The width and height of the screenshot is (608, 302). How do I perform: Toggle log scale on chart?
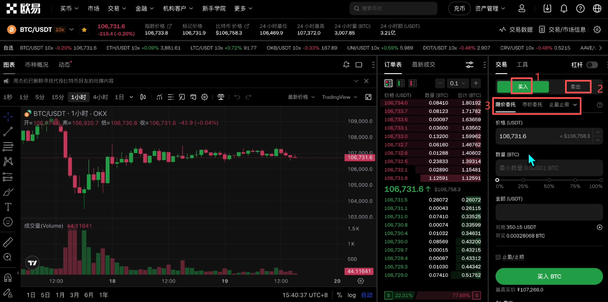[x=352, y=295]
